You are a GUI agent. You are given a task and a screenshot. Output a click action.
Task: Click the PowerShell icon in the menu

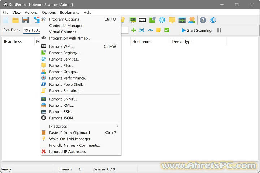pos(44,84)
